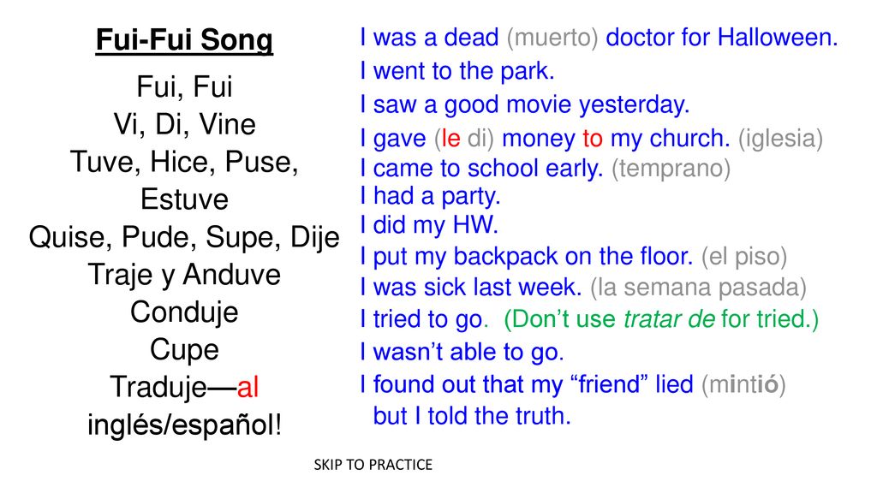Screen dimensions: 877x493
Task: Click the red word "le" in parentheses
Action: tap(450, 138)
